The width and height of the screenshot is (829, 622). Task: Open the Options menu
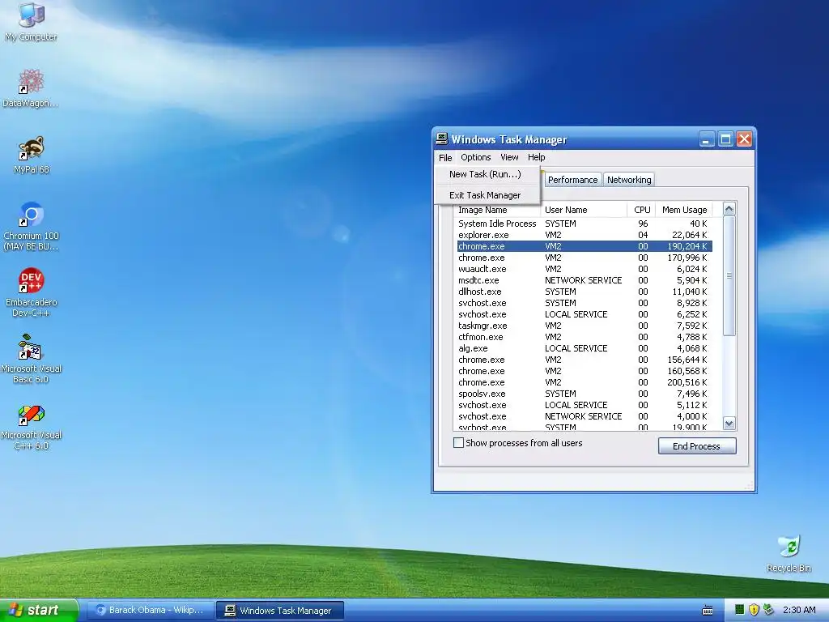[x=476, y=158]
